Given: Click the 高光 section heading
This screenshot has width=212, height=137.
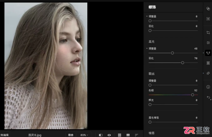Looking at the screenshot, I should tap(152, 42).
